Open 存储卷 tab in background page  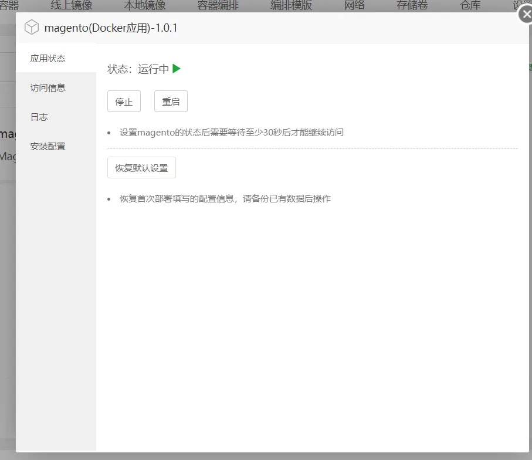(412, 5)
